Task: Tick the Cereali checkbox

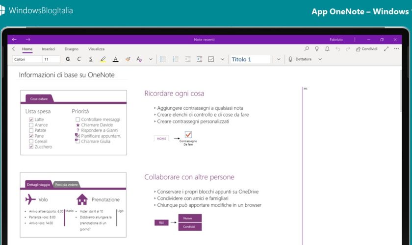Action: 31,141
